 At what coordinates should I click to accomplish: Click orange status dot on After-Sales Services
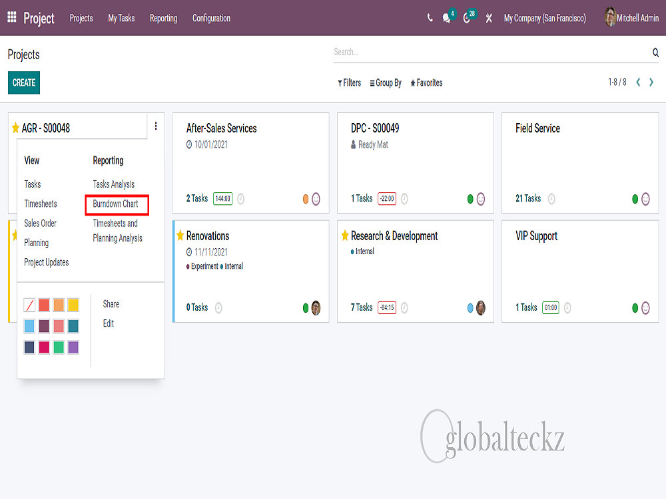(x=306, y=199)
